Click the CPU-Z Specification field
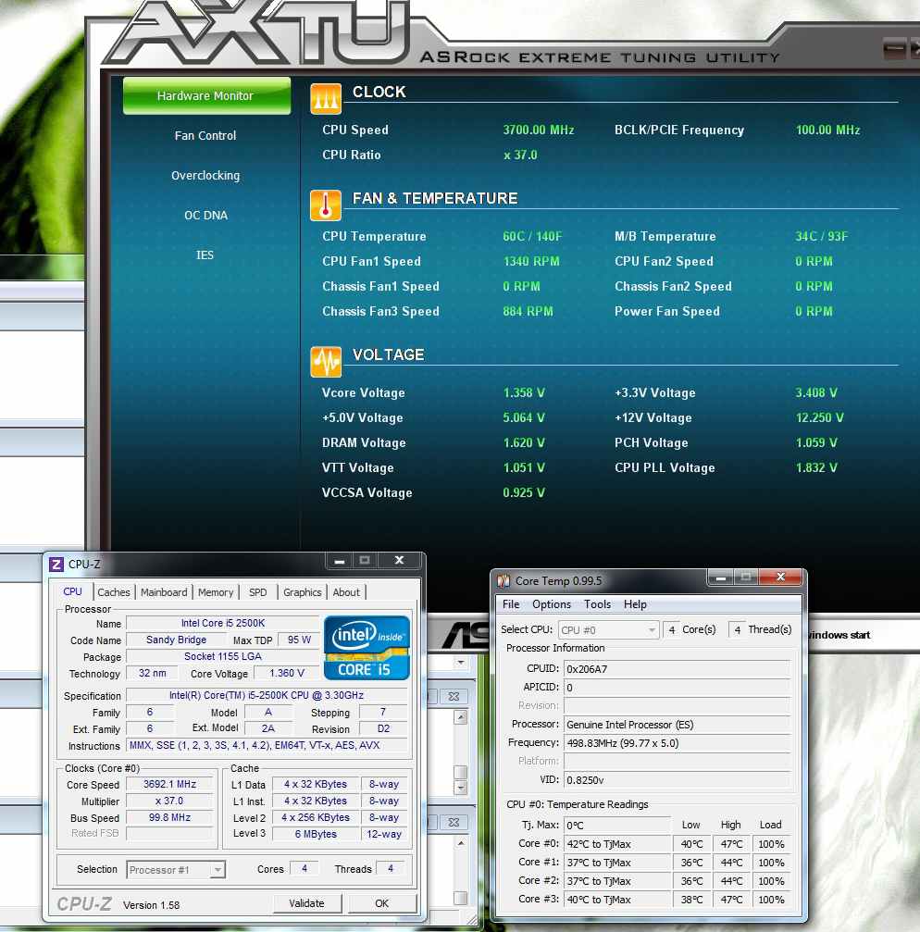The width and height of the screenshot is (920, 932). pos(267,695)
